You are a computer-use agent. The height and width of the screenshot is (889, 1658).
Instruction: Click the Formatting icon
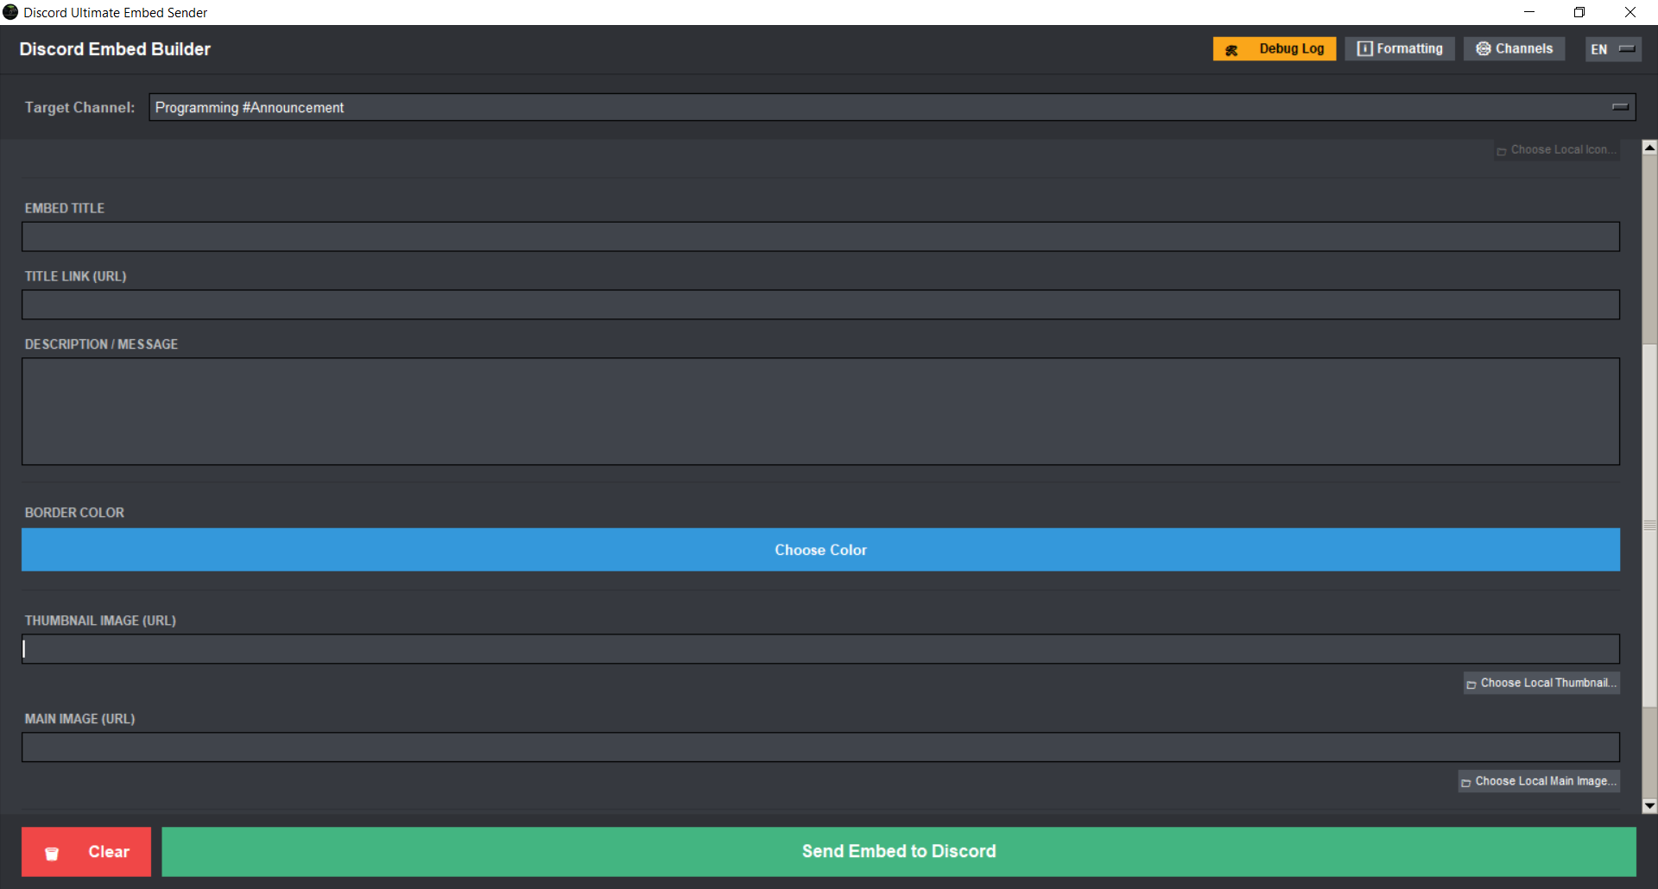1365,49
